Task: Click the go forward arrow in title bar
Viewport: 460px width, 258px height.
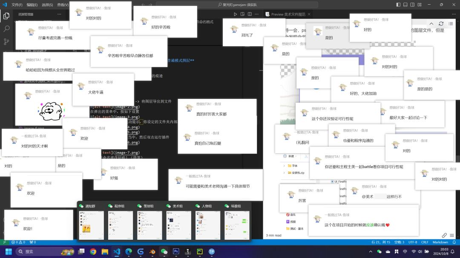Action: coord(150,5)
